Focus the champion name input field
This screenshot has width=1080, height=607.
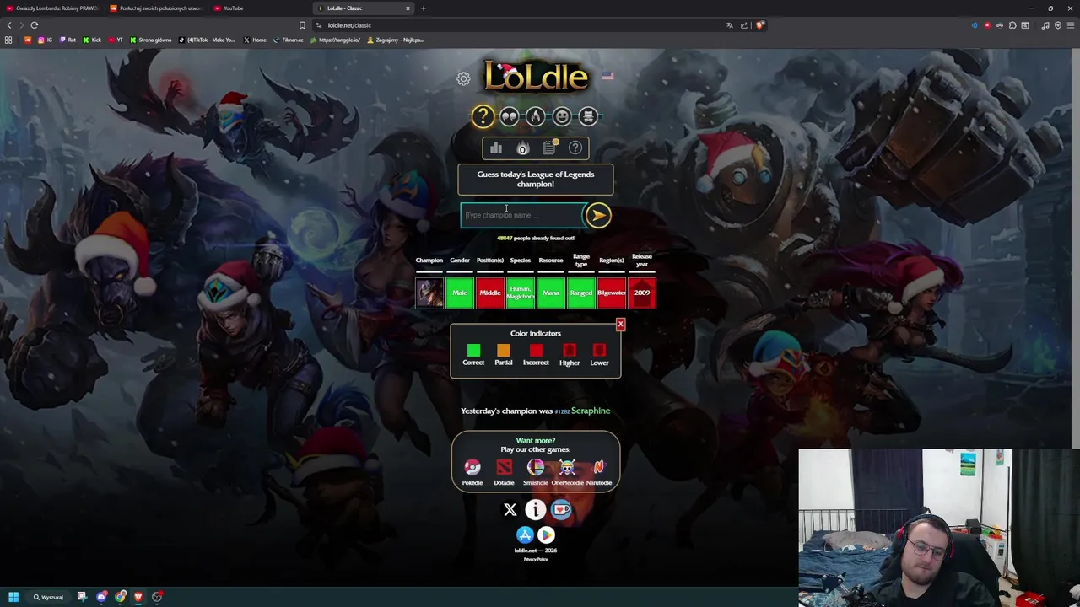522,216
